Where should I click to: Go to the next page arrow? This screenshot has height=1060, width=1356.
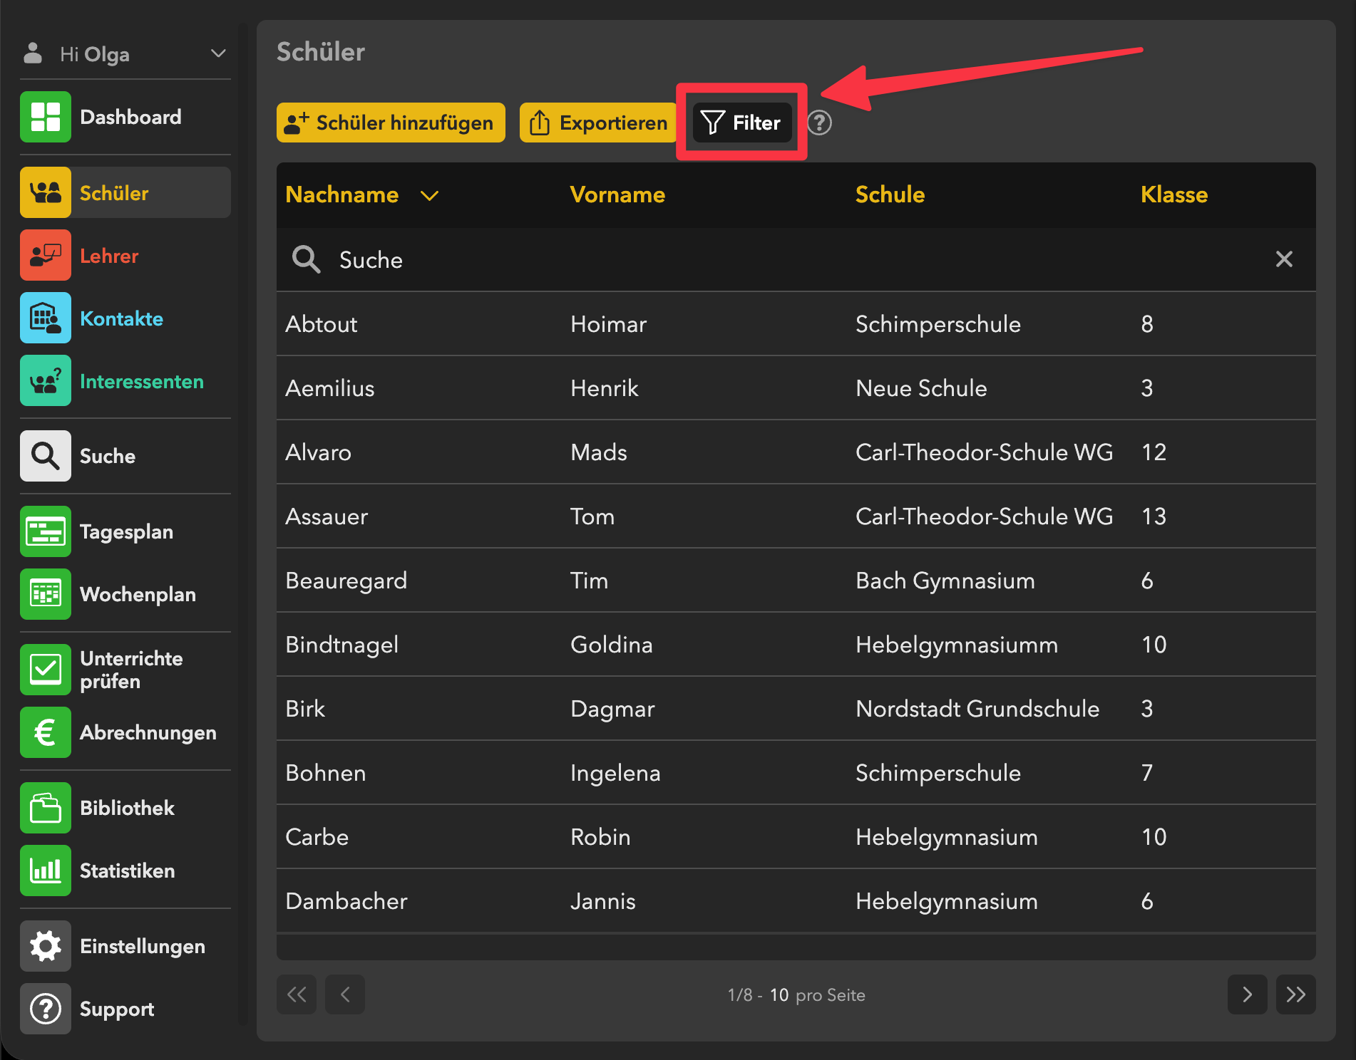pos(1247,994)
